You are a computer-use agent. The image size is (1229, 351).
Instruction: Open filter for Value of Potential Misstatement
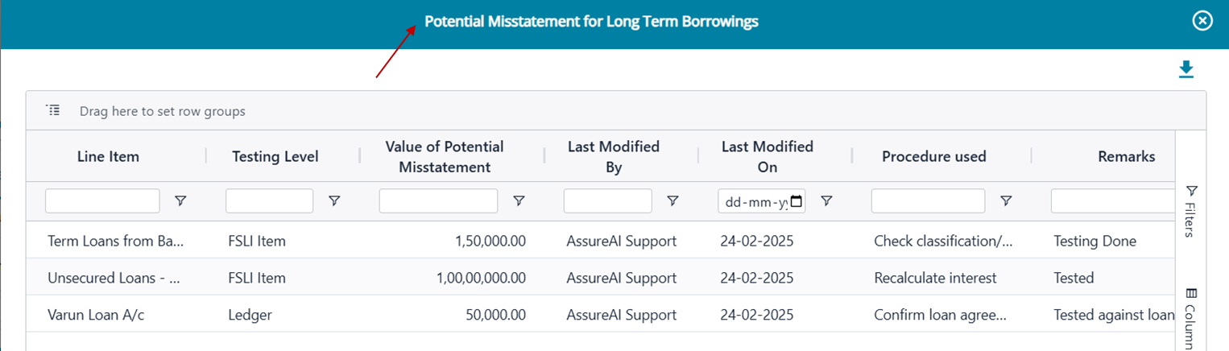pyautogui.click(x=519, y=201)
